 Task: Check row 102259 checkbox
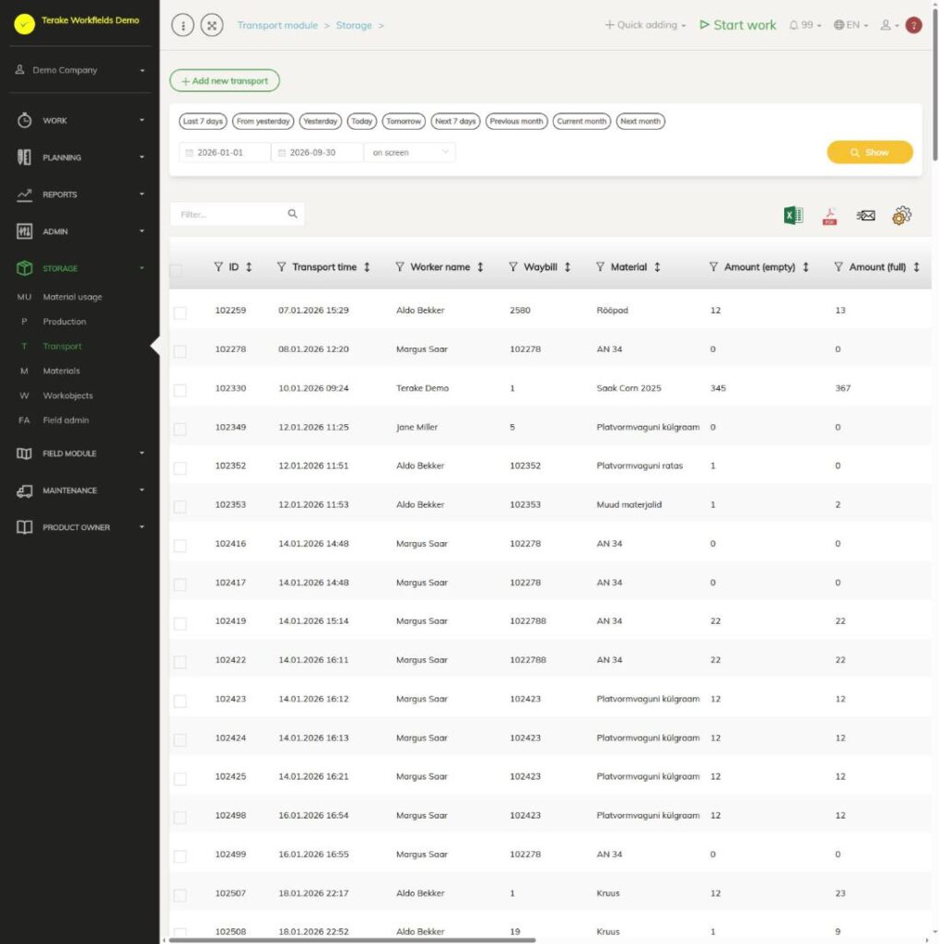[180, 313]
